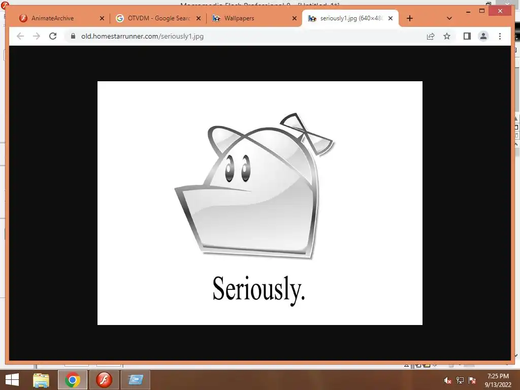The height and width of the screenshot is (390, 520).
Task: Close the OTVDM Google Search tab
Action: tap(199, 18)
